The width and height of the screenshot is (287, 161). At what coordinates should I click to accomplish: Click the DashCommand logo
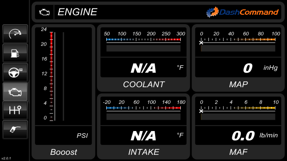tap(242, 12)
